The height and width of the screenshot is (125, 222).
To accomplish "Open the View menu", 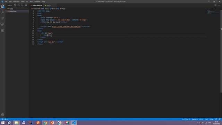I will coord(23,2).
